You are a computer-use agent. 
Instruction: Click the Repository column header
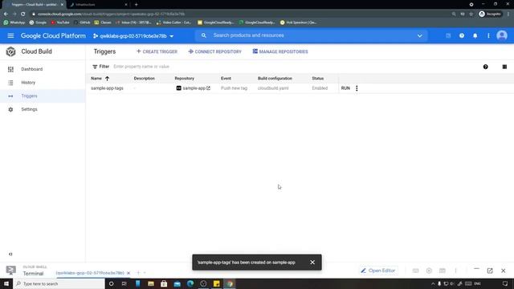(184, 79)
